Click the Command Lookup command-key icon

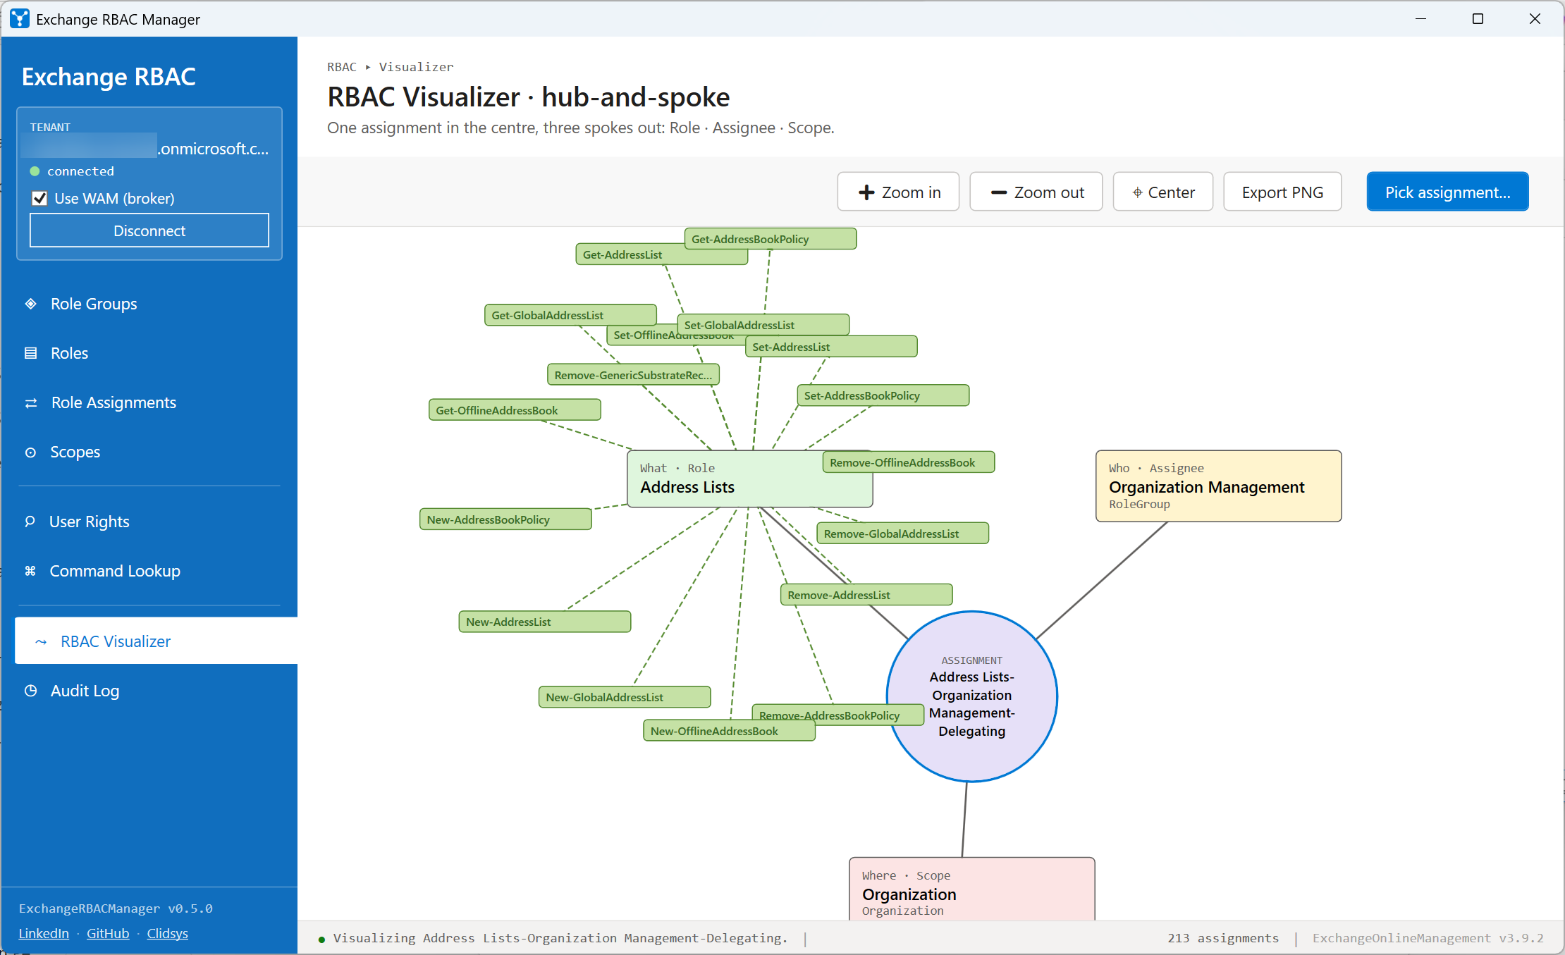[30, 571]
